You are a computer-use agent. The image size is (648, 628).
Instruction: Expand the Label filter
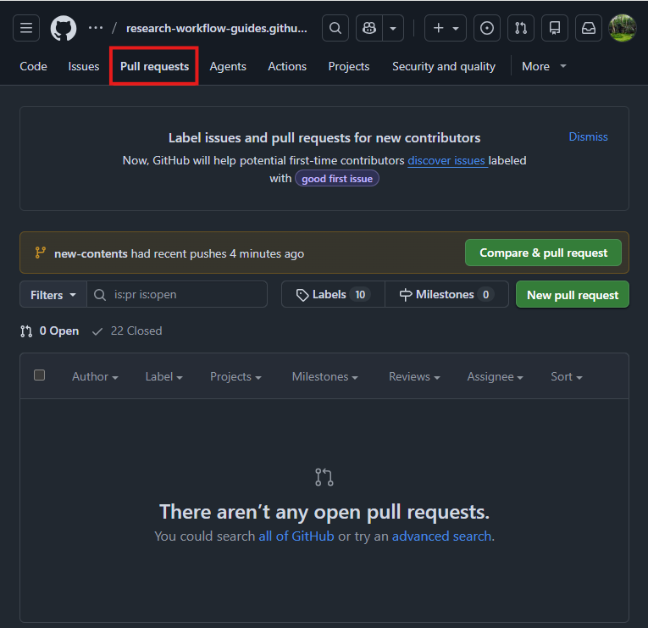click(163, 376)
